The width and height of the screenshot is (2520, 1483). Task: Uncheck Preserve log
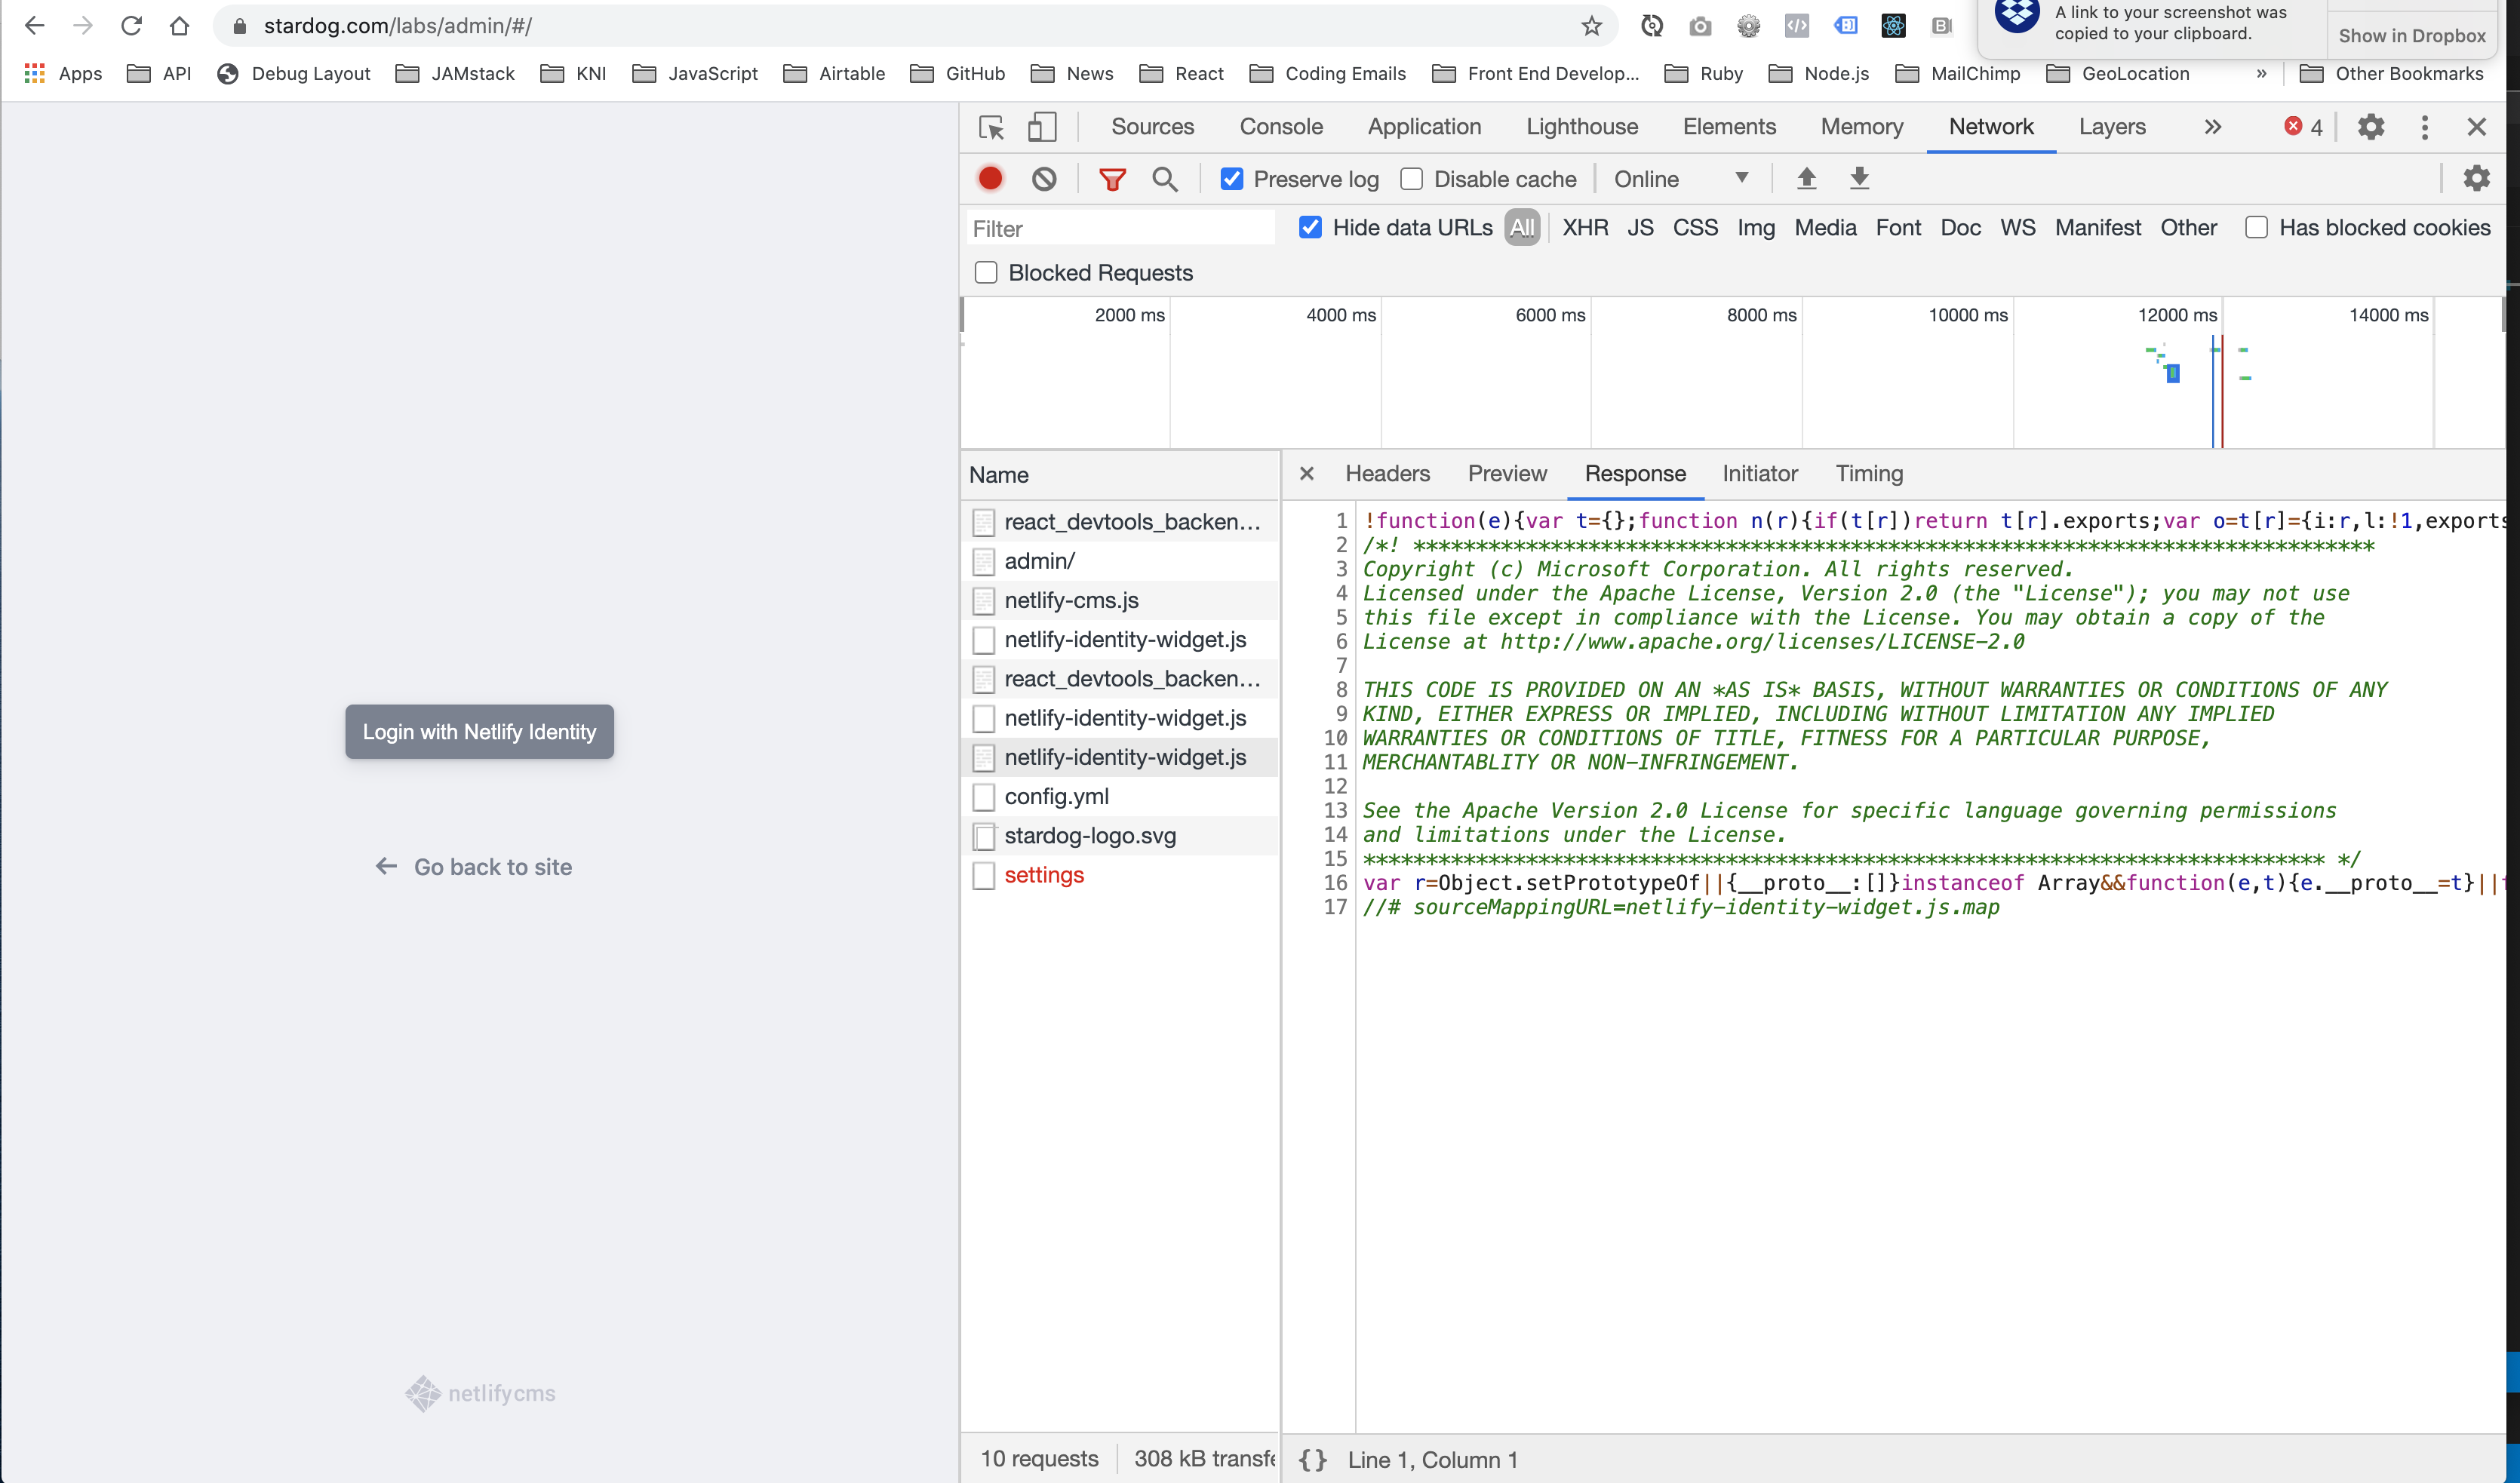(x=1231, y=178)
